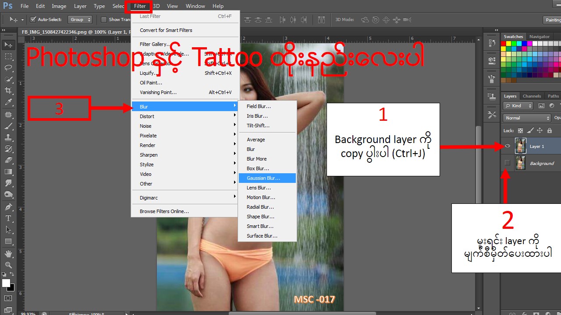Viewport: 561px width, 315px height.
Task: Expand the Noise submenu
Action: click(x=186, y=126)
